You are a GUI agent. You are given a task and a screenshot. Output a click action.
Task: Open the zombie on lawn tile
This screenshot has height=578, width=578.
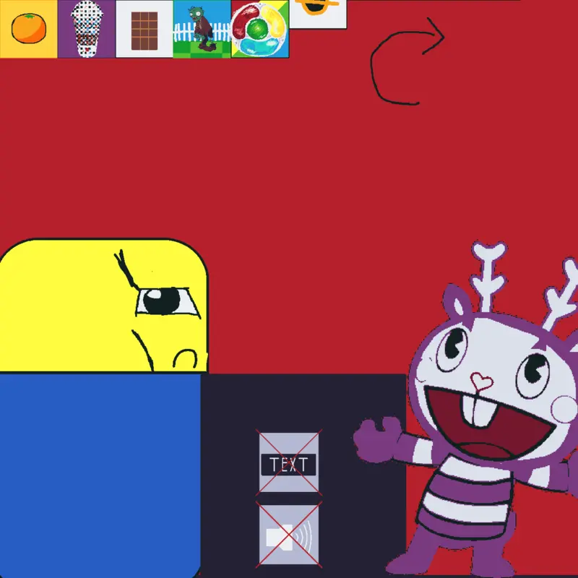[x=202, y=29]
